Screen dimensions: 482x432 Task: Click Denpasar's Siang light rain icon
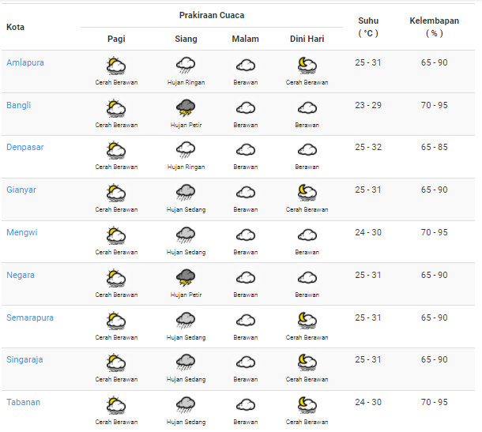coord(186,150)
